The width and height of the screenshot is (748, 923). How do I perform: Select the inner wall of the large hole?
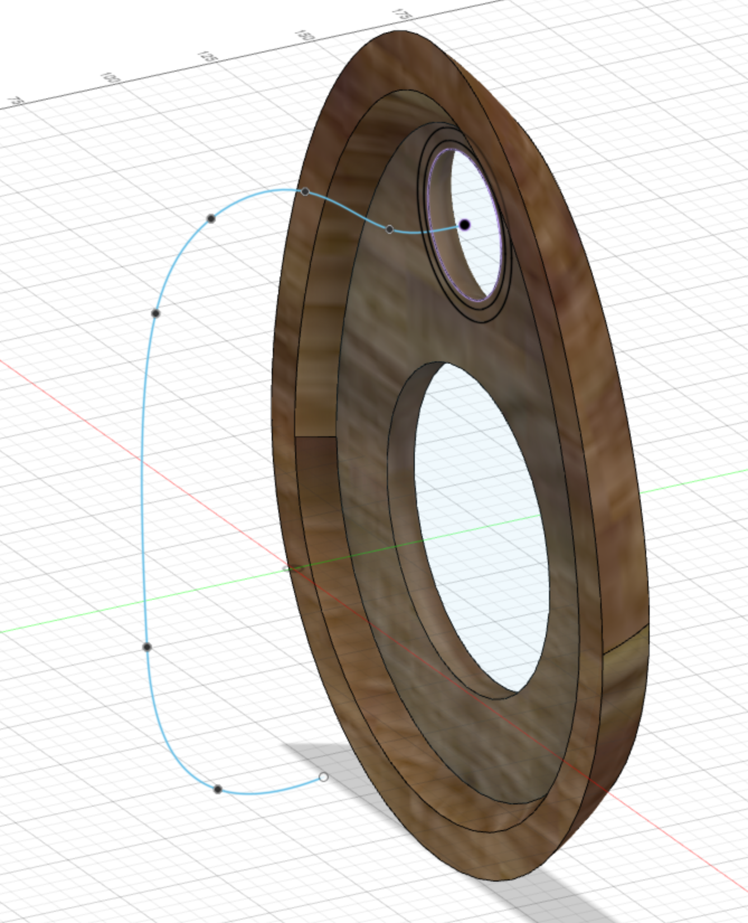[404, 503]
